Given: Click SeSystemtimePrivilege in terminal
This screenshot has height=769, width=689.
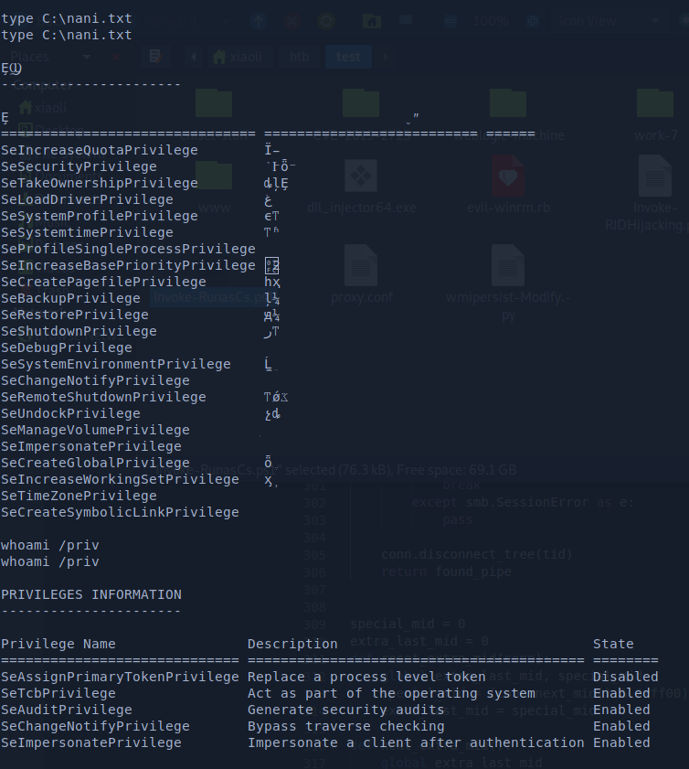Looking at the screenshot, I should click(87, 232).
